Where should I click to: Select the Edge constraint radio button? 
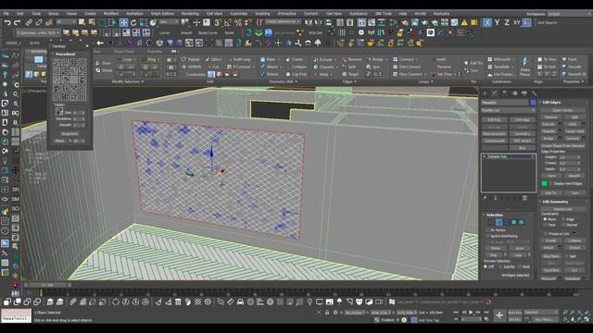coord(563,219)
